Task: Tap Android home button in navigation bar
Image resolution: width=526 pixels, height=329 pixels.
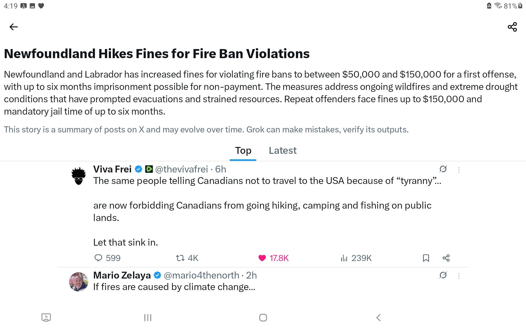Action: click(263, 317)
